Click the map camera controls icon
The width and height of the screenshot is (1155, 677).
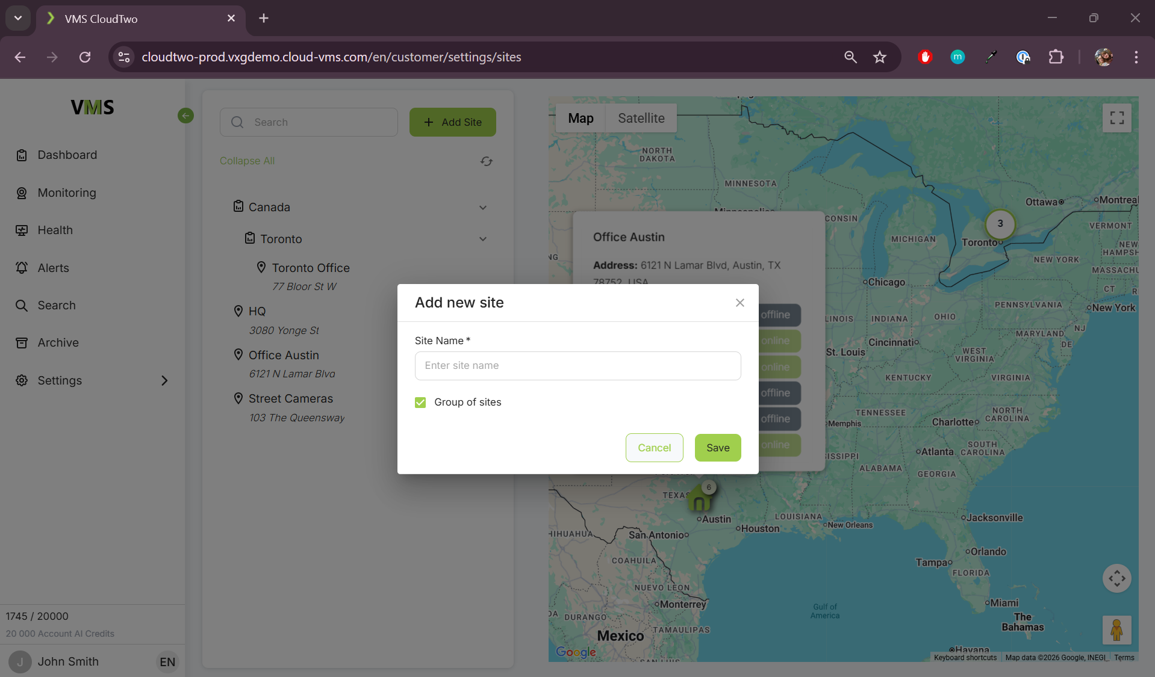point(1116,579)
